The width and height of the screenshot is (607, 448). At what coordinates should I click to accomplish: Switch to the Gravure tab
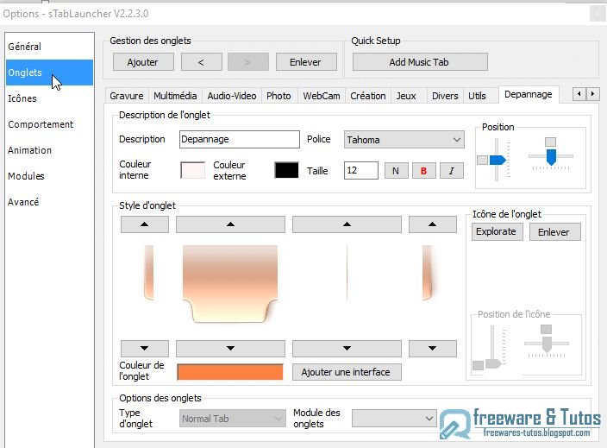coord(127,96)
